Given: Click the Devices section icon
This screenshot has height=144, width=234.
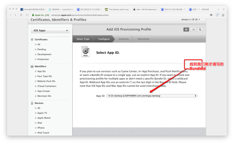Looking at the screenshot, I should (32, 103).
